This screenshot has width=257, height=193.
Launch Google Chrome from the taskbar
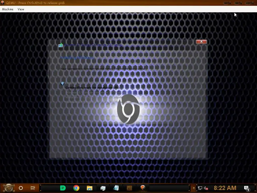[x=76, y=188]
